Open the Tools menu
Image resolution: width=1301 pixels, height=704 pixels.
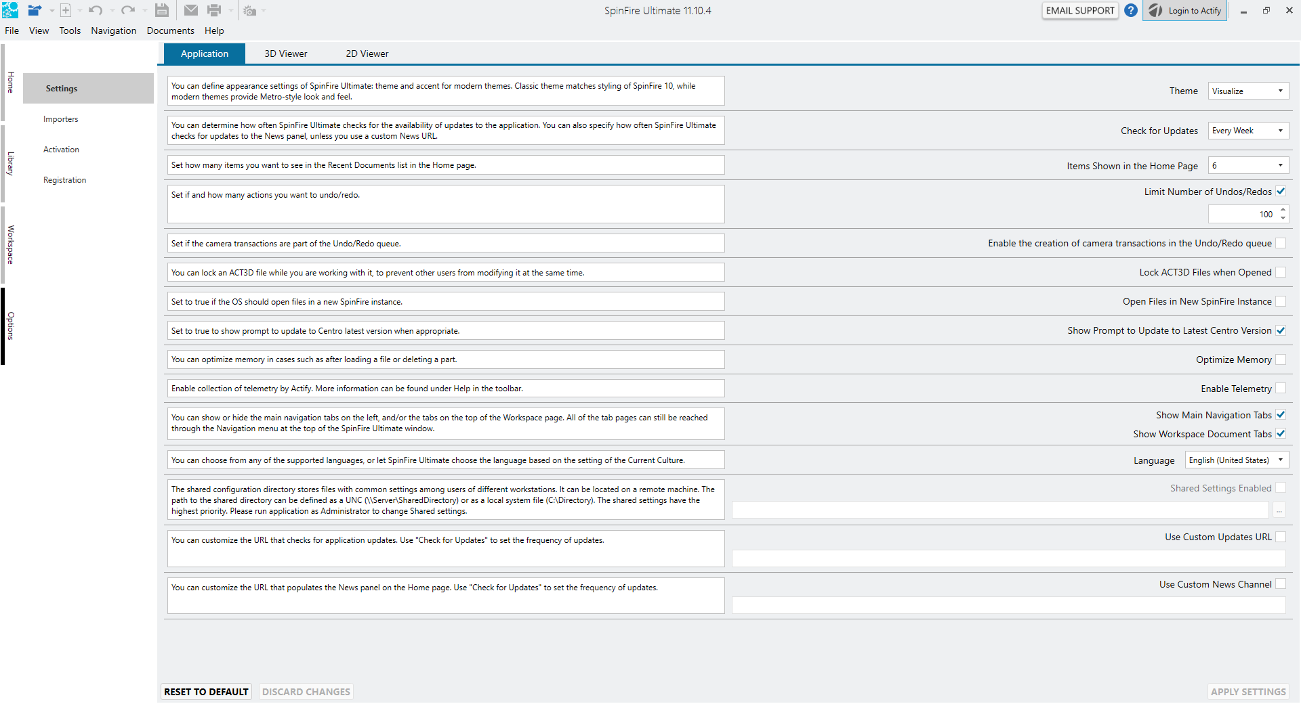(70, 30)
